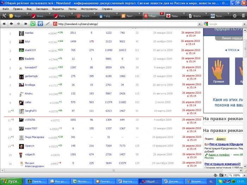Open user profile link starik319

point(31,50)
